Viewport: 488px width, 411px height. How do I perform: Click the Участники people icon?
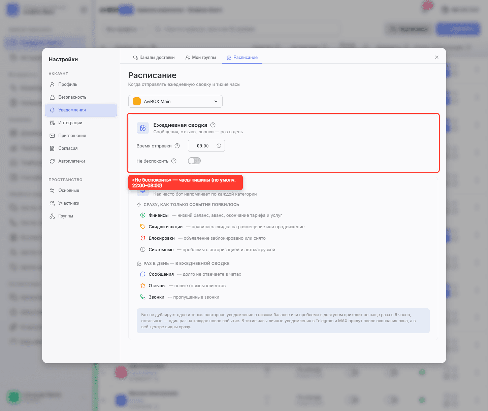(x=52, y=203)
